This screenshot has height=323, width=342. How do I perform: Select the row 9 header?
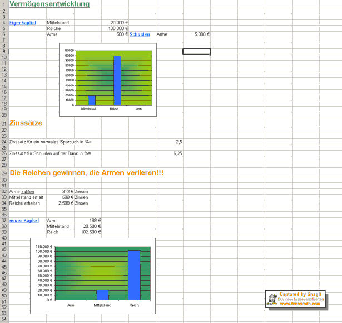click(3, 51)
